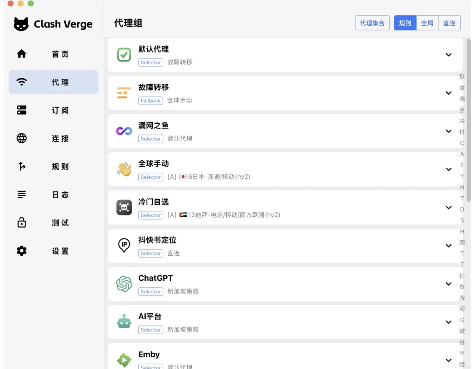The width and height of the screenshot is (472, 369).
Task: Jump to 谷 in the side index
Action: pyautogui.click(x=462, y=342)
